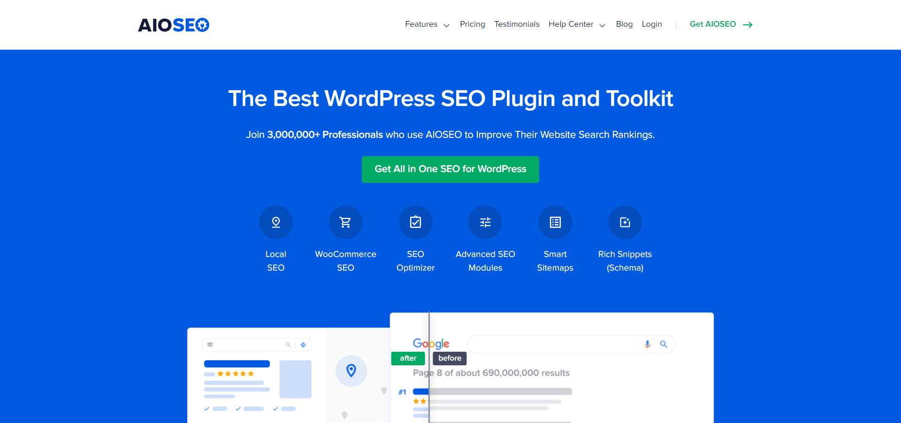This screenshot has width=901, height=423.
Task: Open the Features menu
Action: 421,24
